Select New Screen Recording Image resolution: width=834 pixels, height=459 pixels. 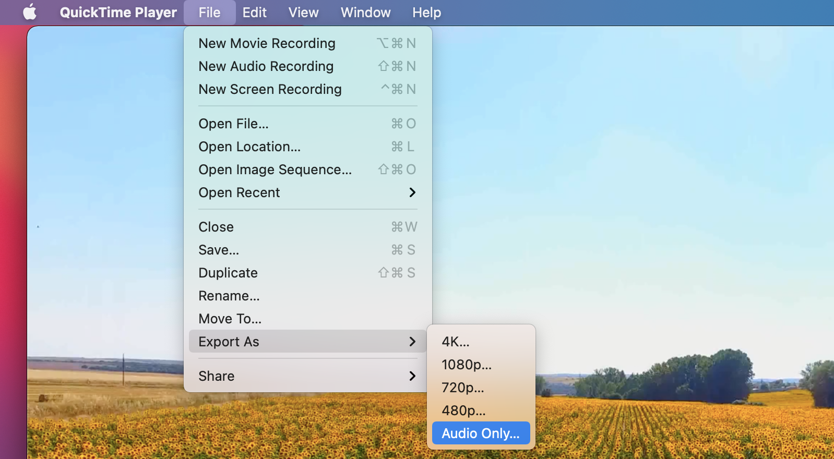click(307, 89)
